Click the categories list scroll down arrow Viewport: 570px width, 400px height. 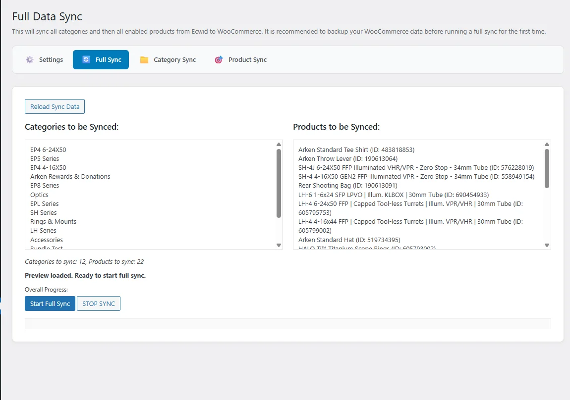tap(279, 245)
